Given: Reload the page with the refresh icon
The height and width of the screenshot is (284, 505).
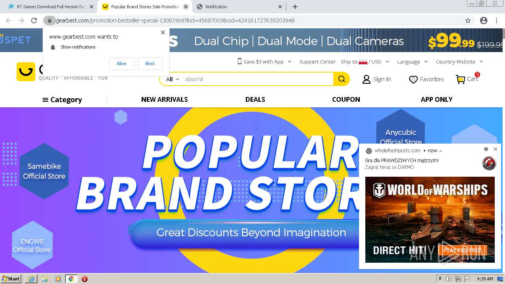Looking at the screenshot, I should pos(34,21).
